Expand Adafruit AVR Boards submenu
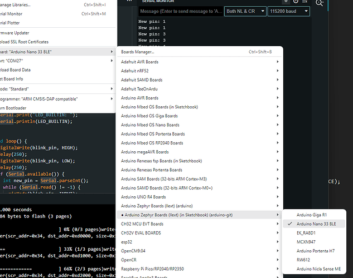353x278 pixels. pyautogui.click(x=200, y=62)
